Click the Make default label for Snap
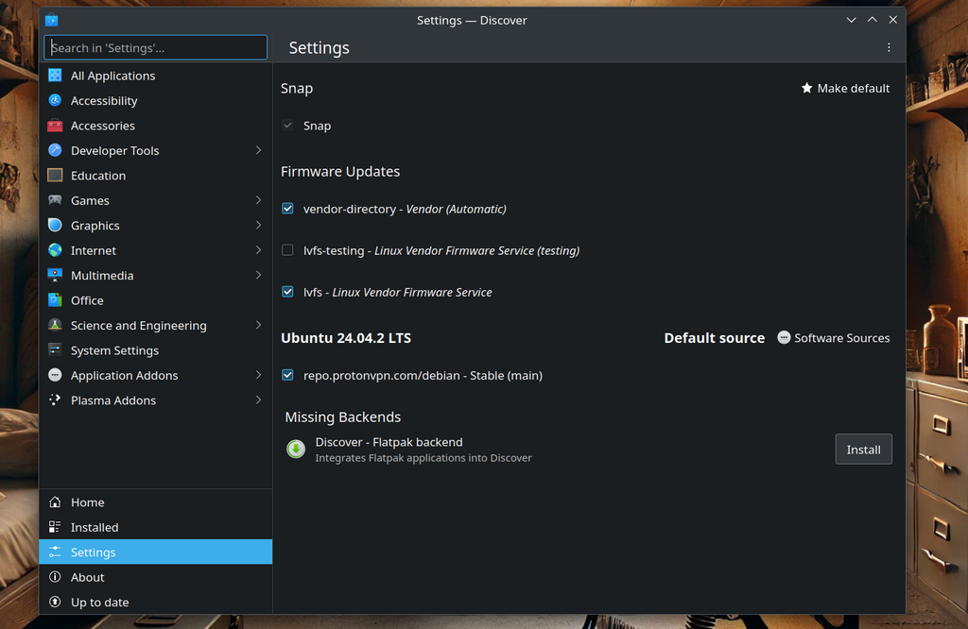Screen dimensions: 968x629 coord(854,88)
